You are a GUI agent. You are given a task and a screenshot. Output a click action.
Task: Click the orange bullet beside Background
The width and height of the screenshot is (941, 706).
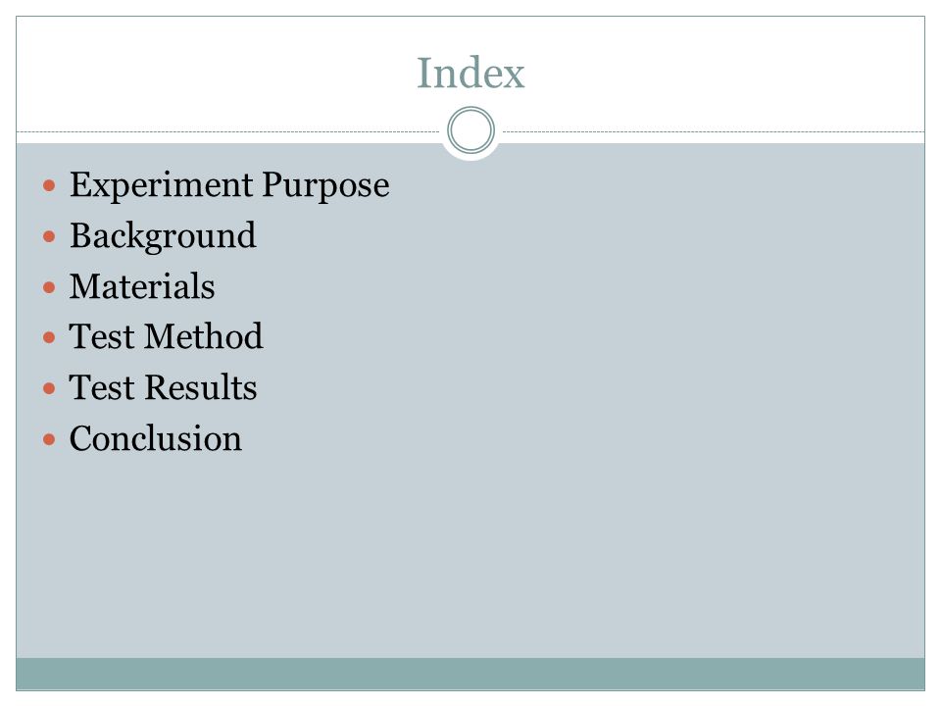49,236
